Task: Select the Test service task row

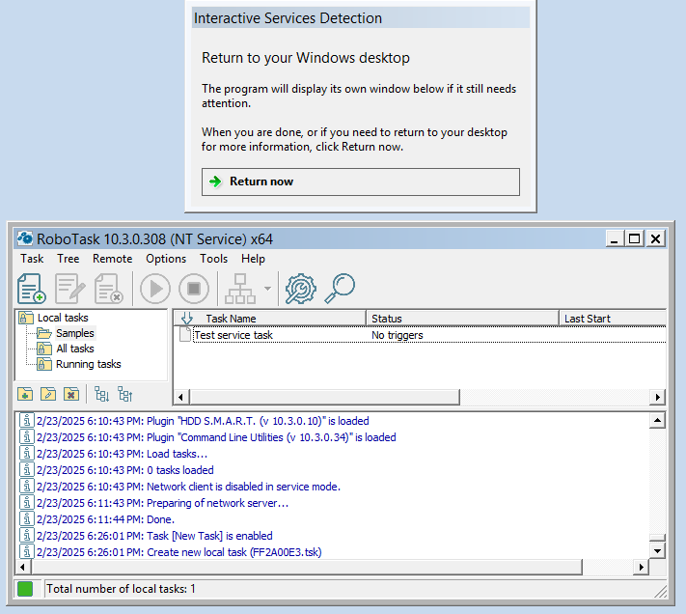Action: (422, 335)
